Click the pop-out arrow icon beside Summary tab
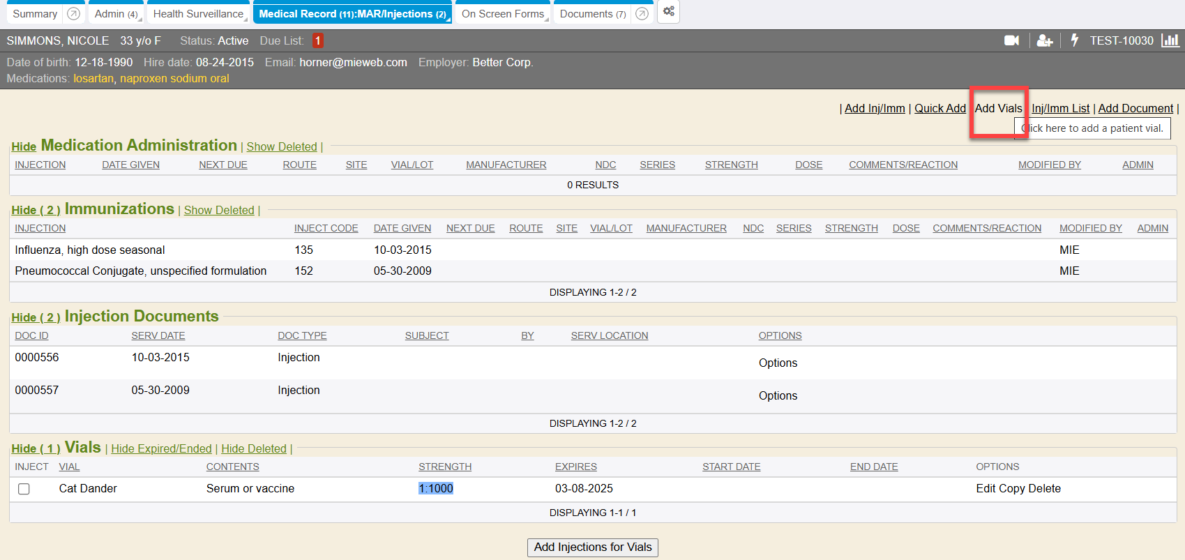 tap(73, 14)
